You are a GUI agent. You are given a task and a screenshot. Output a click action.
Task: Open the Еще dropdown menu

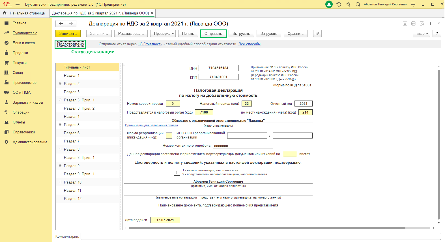(422, 33)
